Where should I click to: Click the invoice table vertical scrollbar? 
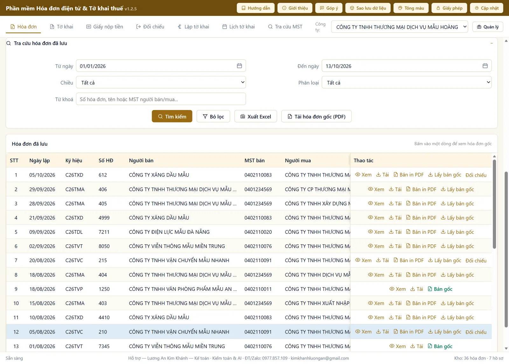(494, 204)
